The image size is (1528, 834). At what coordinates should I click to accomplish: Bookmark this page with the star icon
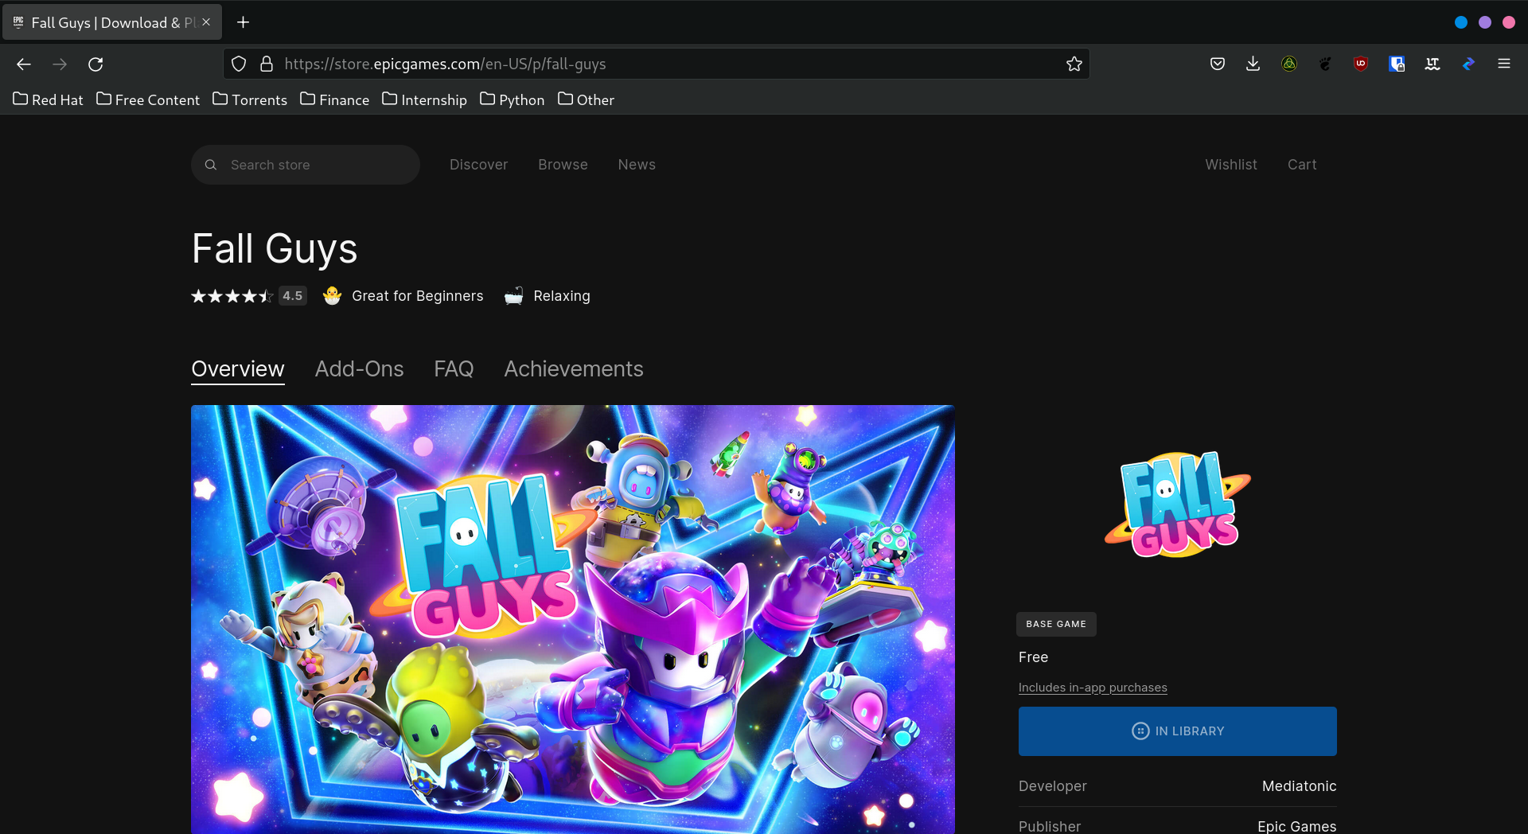(x=1074, y=64)
